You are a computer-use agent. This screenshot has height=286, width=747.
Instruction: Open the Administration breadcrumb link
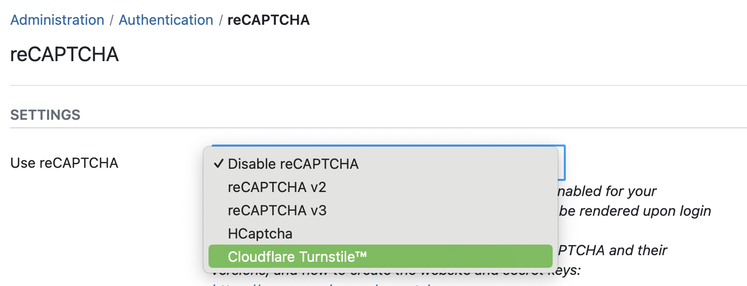coord(57,20)
